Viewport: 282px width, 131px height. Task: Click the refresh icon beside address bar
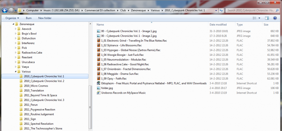tap(221, 11)
